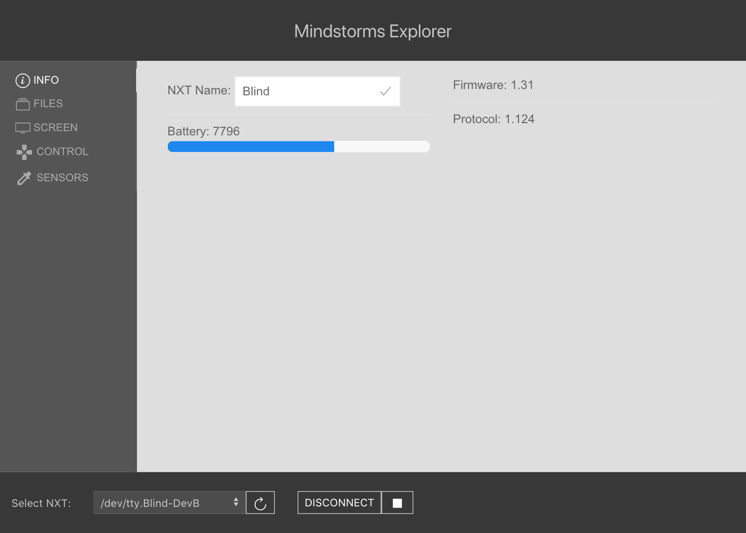Click the Files folder icon
Viewport: 746px width, 533px height.
pos(22,104)
